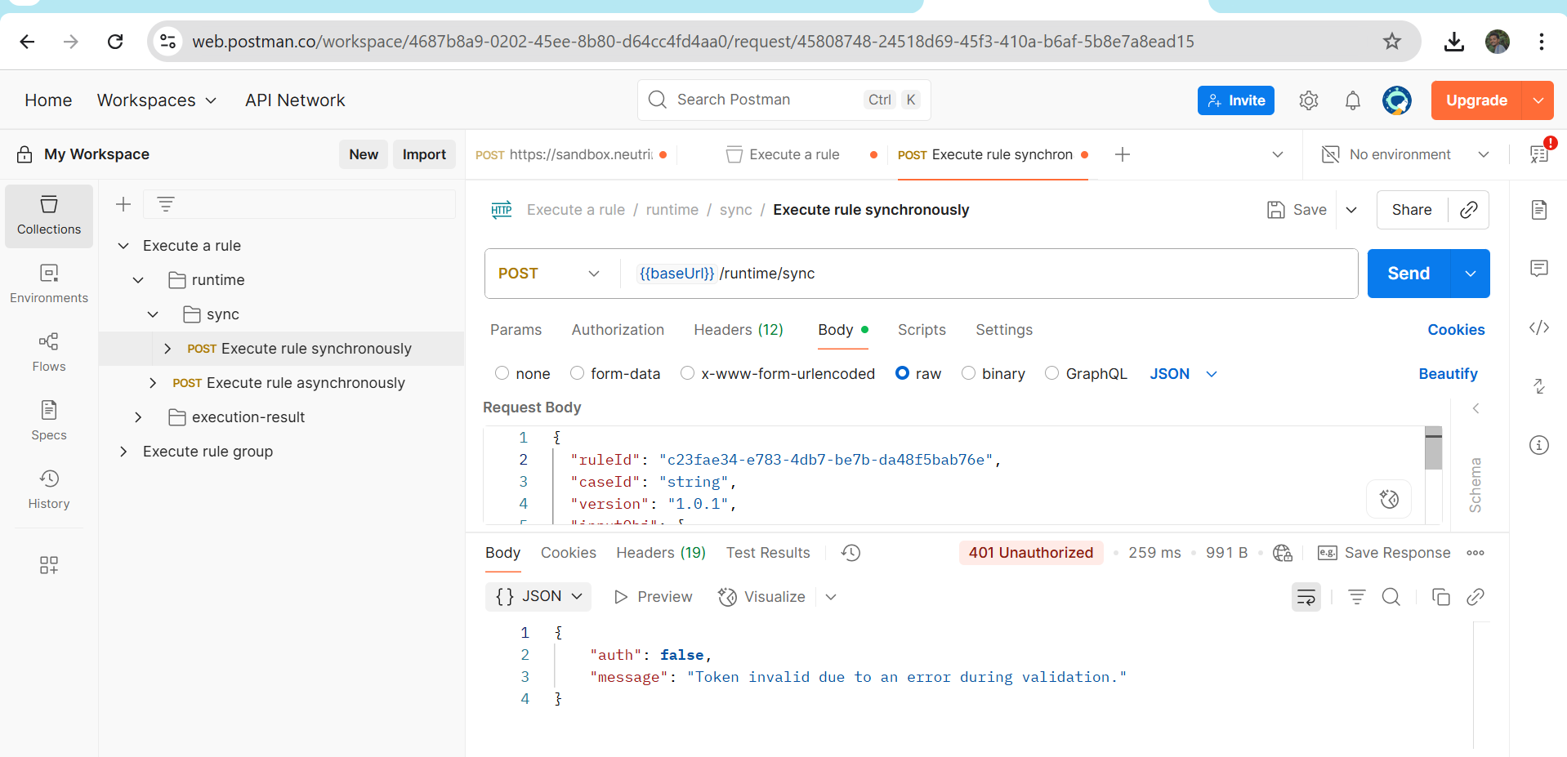Click the Invite button
The height and width of the screenshot is (757, 1567).
(1236, 100)
